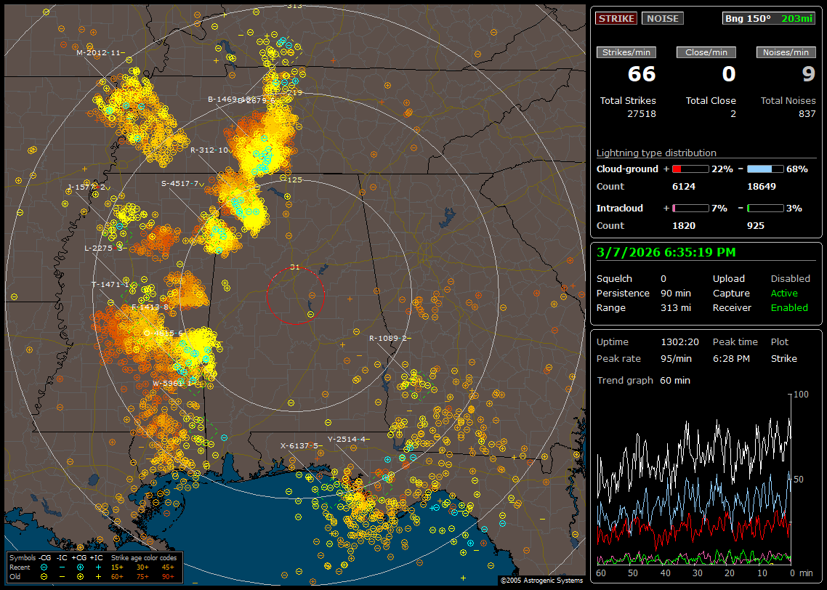Click storm cell label Y-2514-4
This screenshot has width=827, height=590.
point(346,439)
